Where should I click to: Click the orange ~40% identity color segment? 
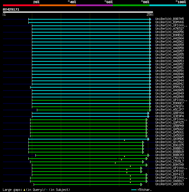click(58, 5)
